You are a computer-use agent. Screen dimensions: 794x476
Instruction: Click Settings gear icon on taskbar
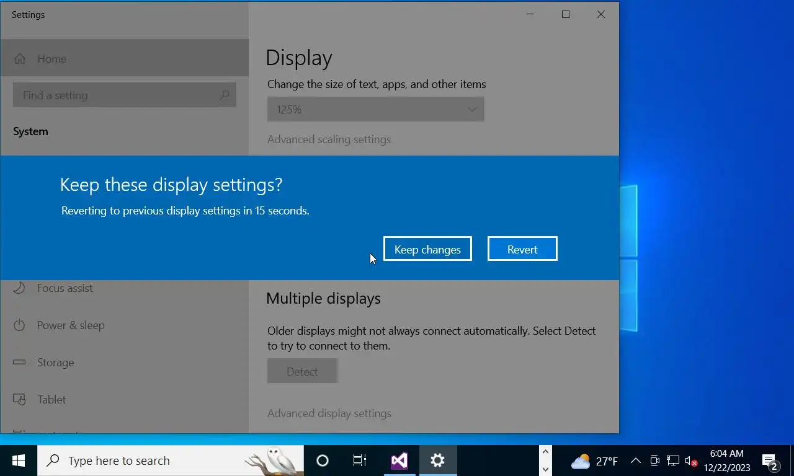(x=437, y=461)
